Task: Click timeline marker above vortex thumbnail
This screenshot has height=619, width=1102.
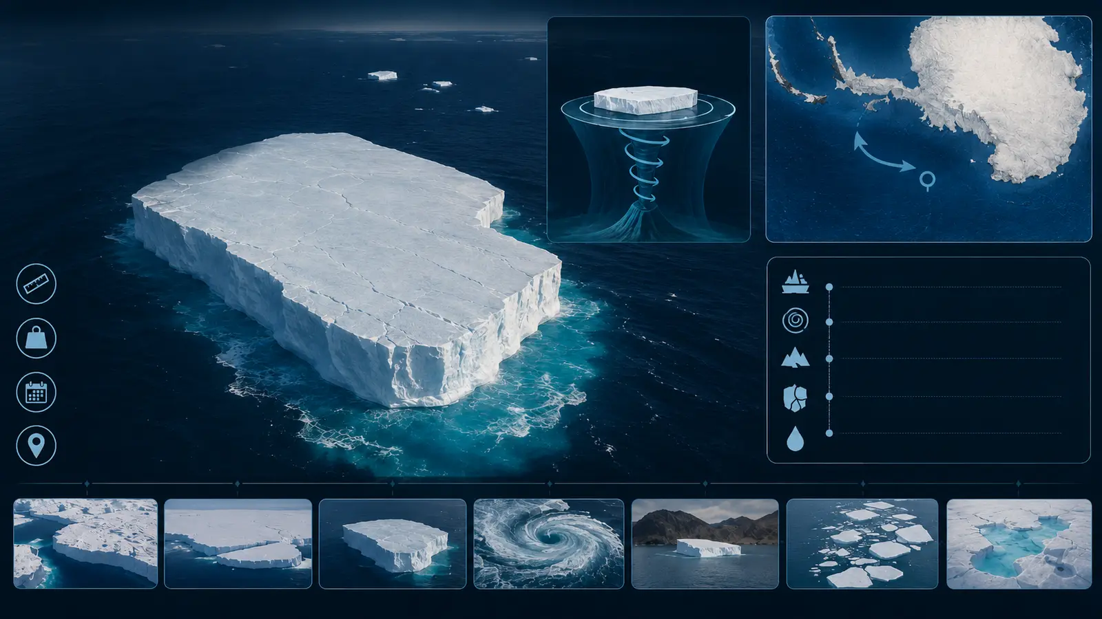Action: coord(549,484)
